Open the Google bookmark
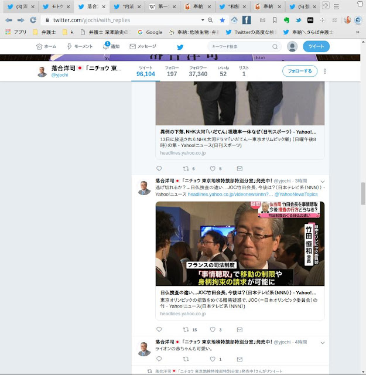366x375 pixels. pyautogui.click(x=150, y=32)
